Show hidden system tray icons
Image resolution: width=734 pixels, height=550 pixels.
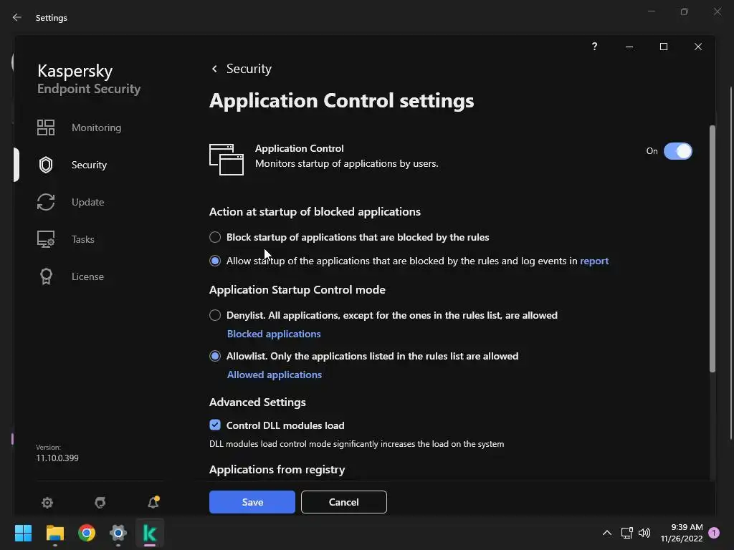coord(606,533)
